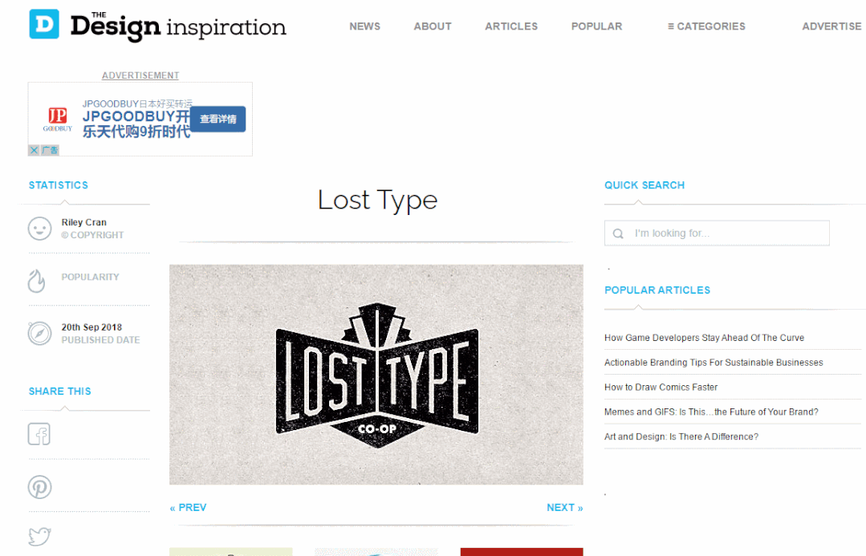Click the blue D logo icon

(x=44, y=24)
